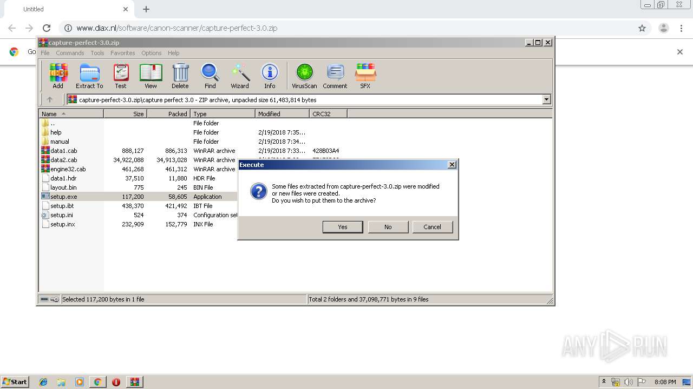Click the Delete trash icon
693x389 pixels.
(180, 76)
